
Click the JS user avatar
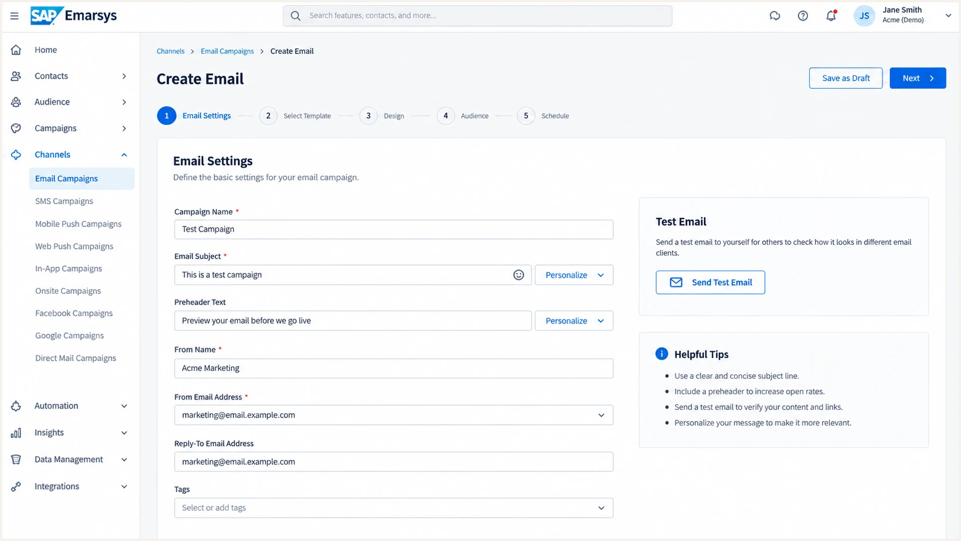pyautogui.click(x=864, y=16)
